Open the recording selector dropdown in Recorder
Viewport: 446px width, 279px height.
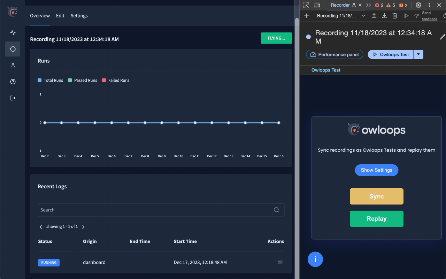[341, 16]
